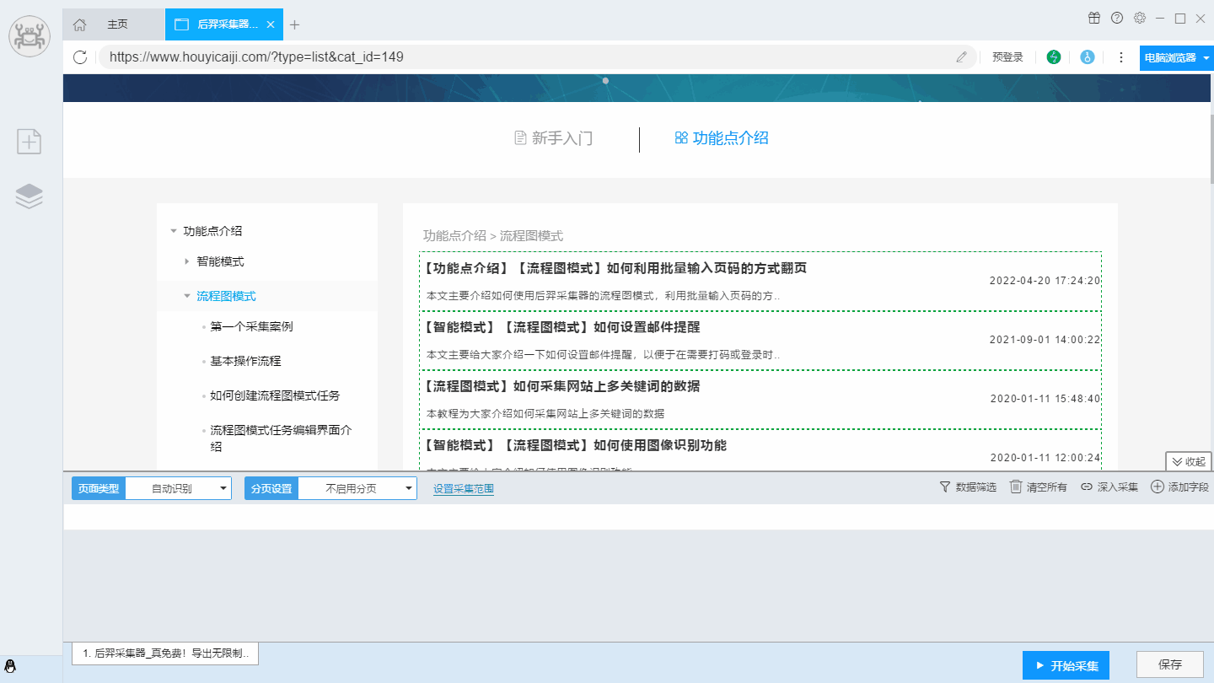Click the green circular browser icon
The width and height of the screenshot is (1214, 683).
pyautogui.click(x=1054, y=57)
